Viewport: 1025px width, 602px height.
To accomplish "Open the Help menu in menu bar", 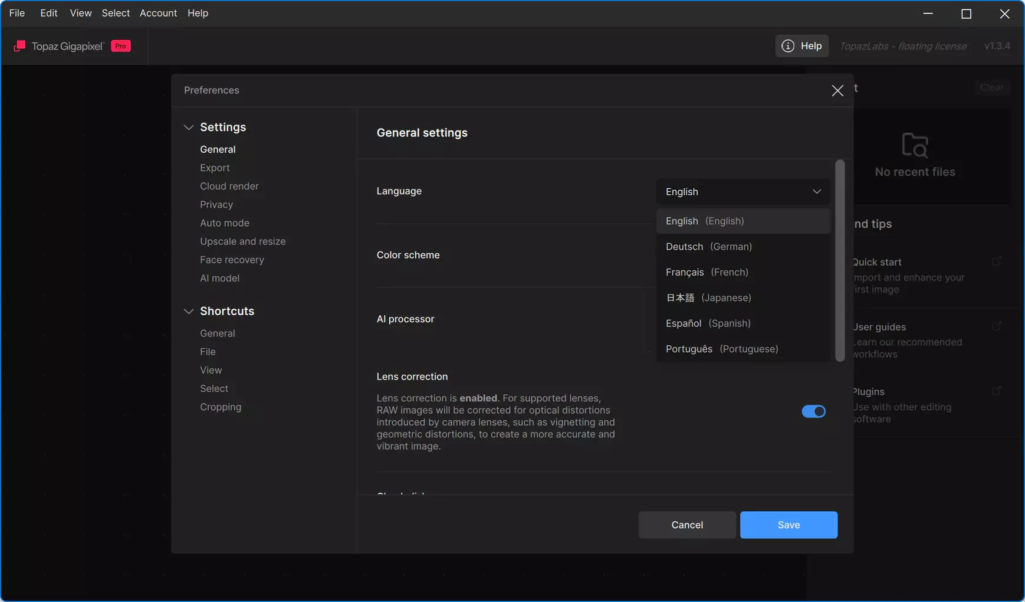I will [198, 13].
